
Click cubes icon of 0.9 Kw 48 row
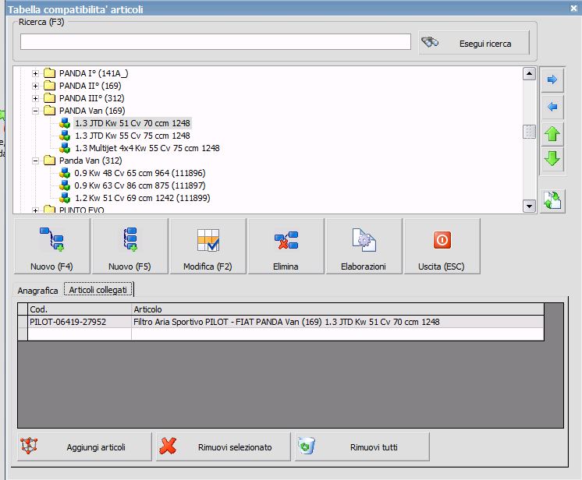coord(65,173)
